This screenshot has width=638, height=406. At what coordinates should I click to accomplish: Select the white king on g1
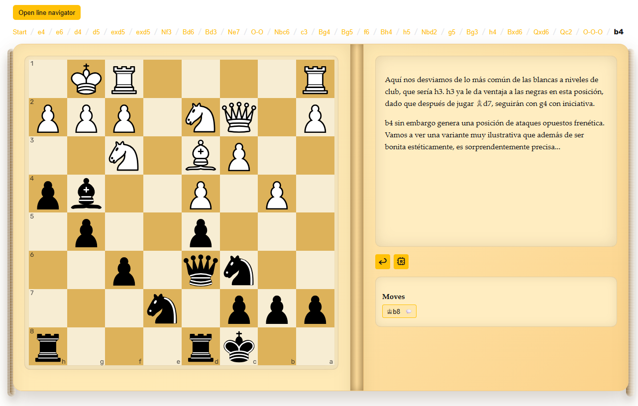tap(86, 79)
